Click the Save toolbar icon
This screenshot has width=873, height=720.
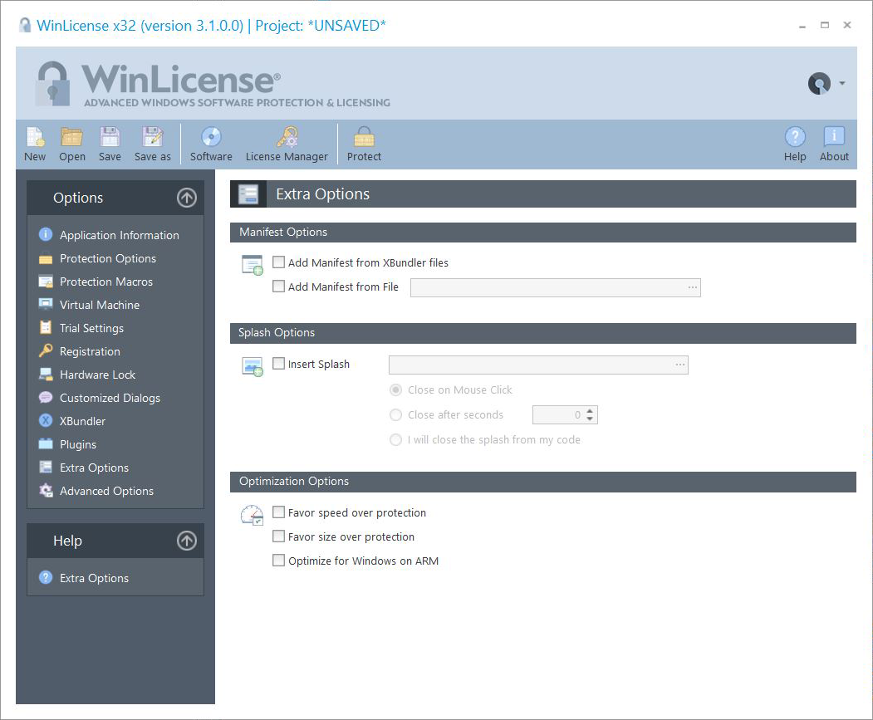pos(110,137)
